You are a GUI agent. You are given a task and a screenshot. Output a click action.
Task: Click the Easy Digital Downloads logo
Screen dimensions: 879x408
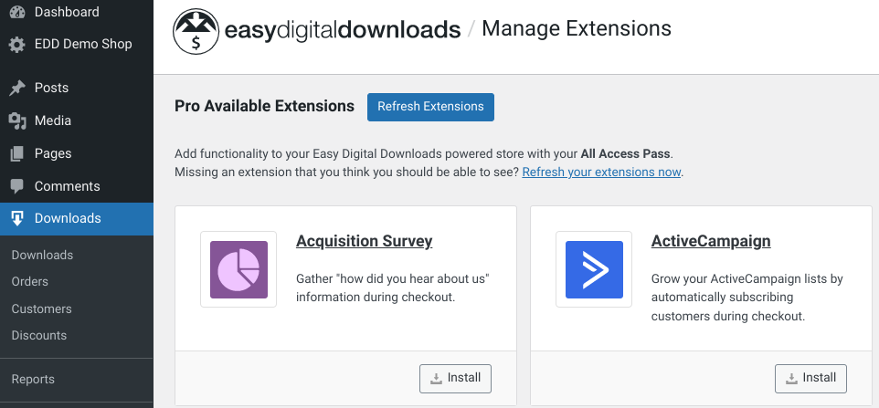317,30
